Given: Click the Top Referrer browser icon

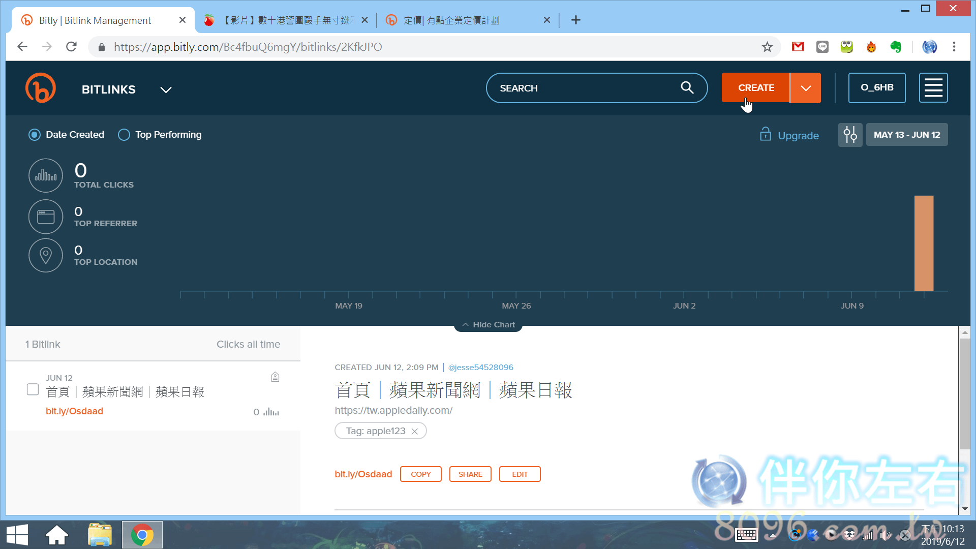Looking at the screenshot, I should point(46,217).
